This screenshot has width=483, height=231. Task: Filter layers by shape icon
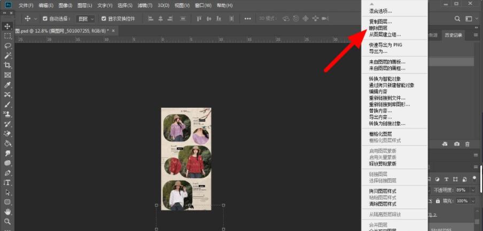pos(455,179)
